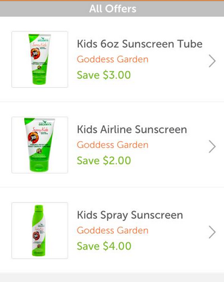The width and height of the screenshot is (224, 282).
Task: Tap the All Offers header bar
Action: point(112,9)
